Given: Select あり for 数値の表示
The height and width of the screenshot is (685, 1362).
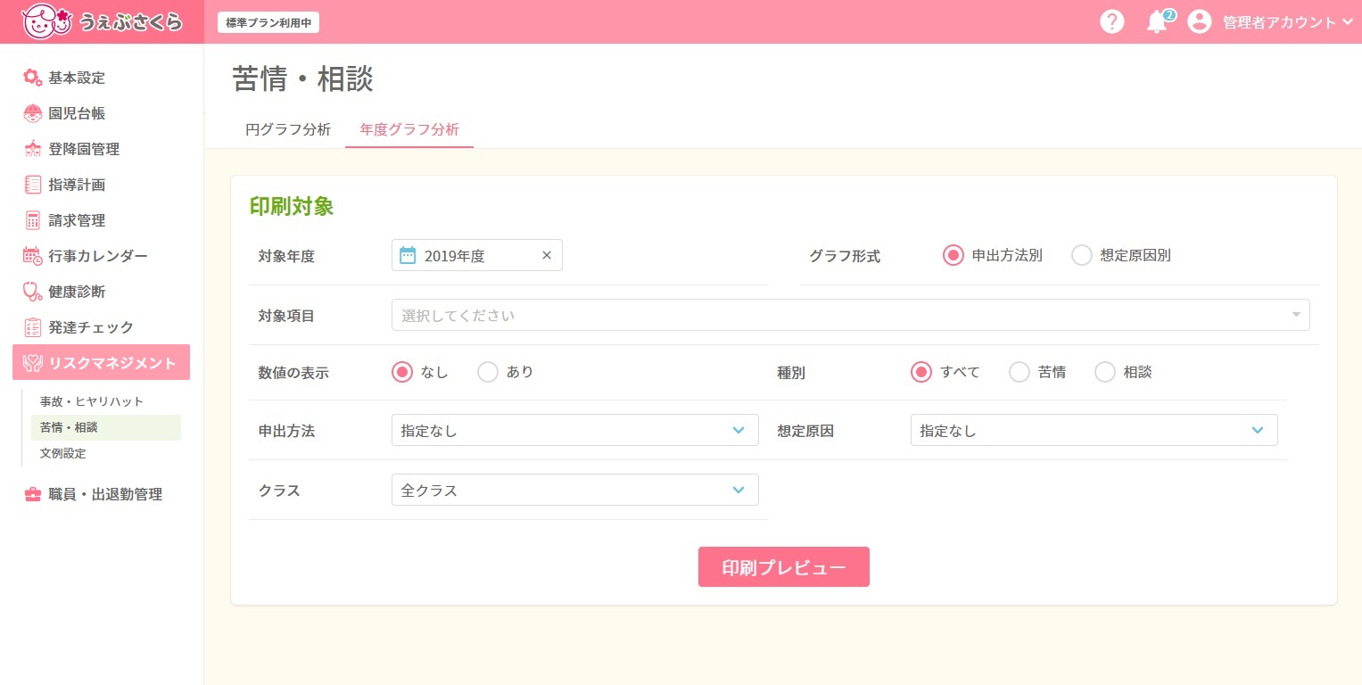Looking at the screenshot, I should tap(488, 372).
